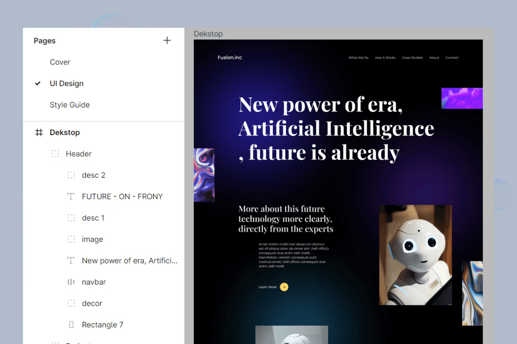Select the Amet minim mollit paragraph text
Screen dimensions: 517x344
coord(294,255)
